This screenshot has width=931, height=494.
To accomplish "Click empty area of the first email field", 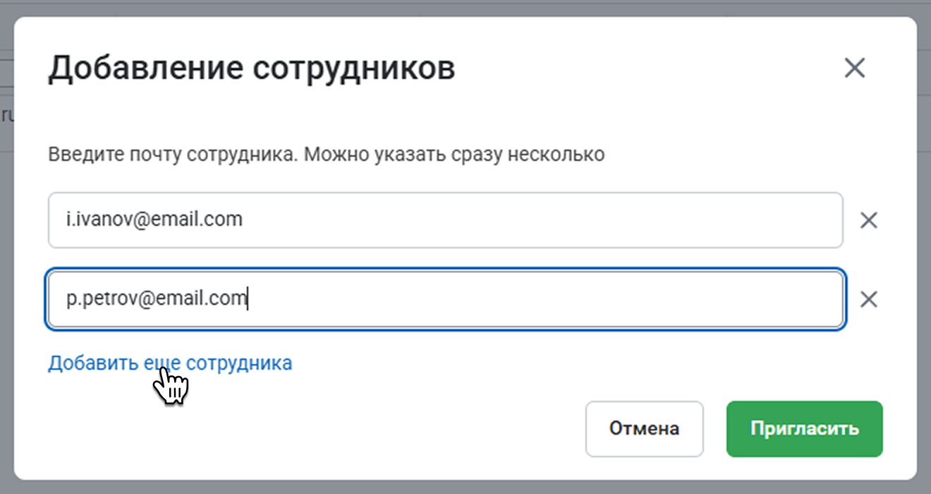I will tap(564, 220).
